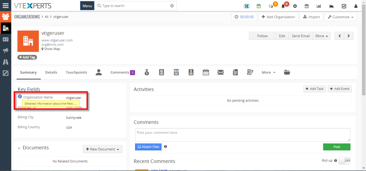Click Add Organization button
This screenshot has height=171, width=366.
tap(278, 17)
